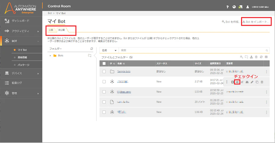Image resolution: width=275 pixels, height=143 pixels.
Task: Refresh the files and folders table
Action: tap(261, 57)
